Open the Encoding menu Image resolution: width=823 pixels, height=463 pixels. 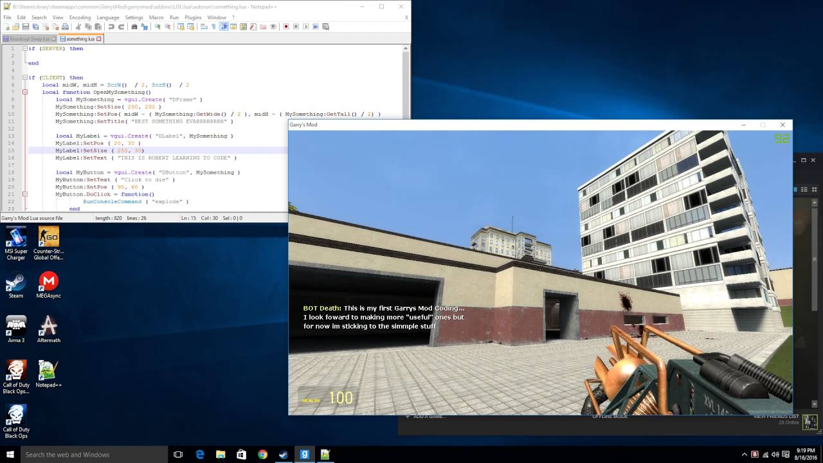tap(80, 17)
